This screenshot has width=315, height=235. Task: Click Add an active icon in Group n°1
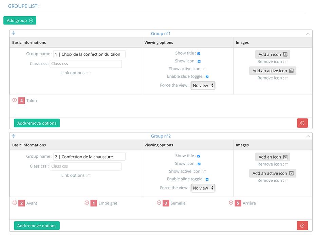[x=273, y=71]
